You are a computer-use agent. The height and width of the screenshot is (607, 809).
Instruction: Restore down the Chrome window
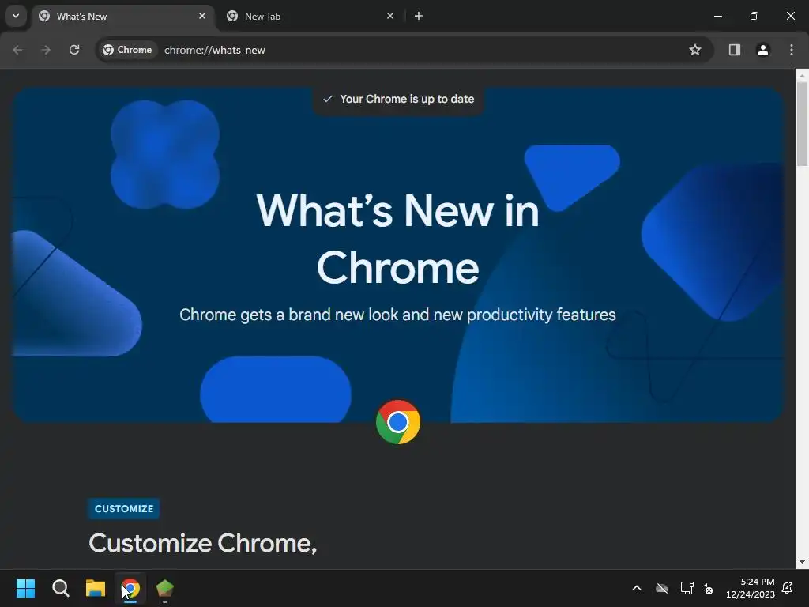pos(754,16)
